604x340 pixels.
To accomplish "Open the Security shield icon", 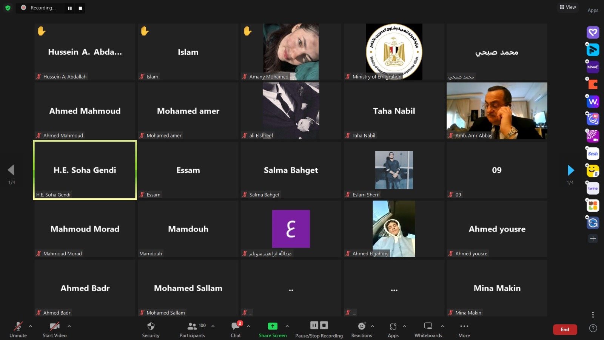I will 151,326.
